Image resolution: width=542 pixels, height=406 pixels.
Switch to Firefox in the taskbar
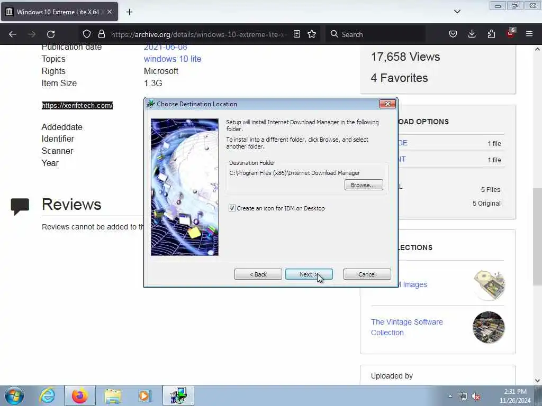pyautogui.click(x=79, y=395)
